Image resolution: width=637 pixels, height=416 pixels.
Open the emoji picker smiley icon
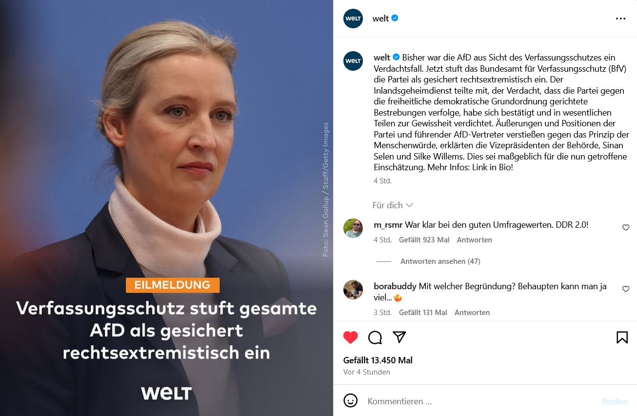click(x=351, y=401)
